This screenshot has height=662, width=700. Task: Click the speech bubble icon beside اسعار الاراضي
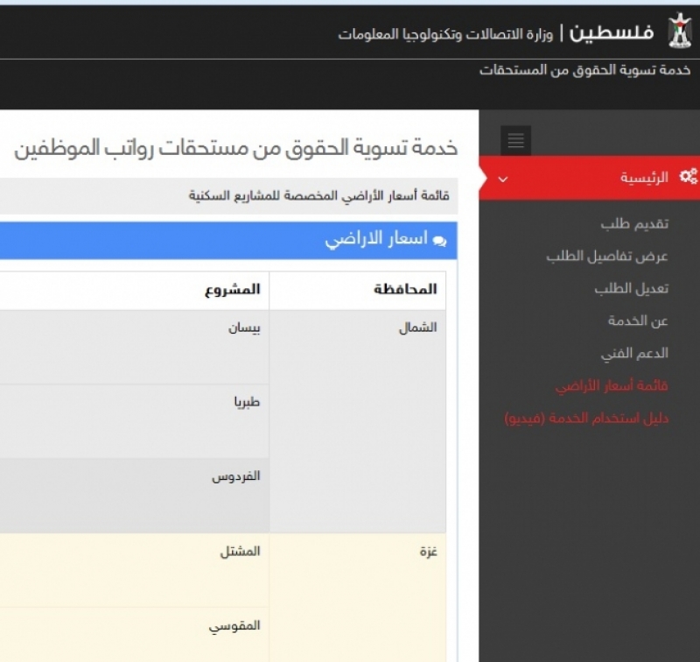coord(438,240)
